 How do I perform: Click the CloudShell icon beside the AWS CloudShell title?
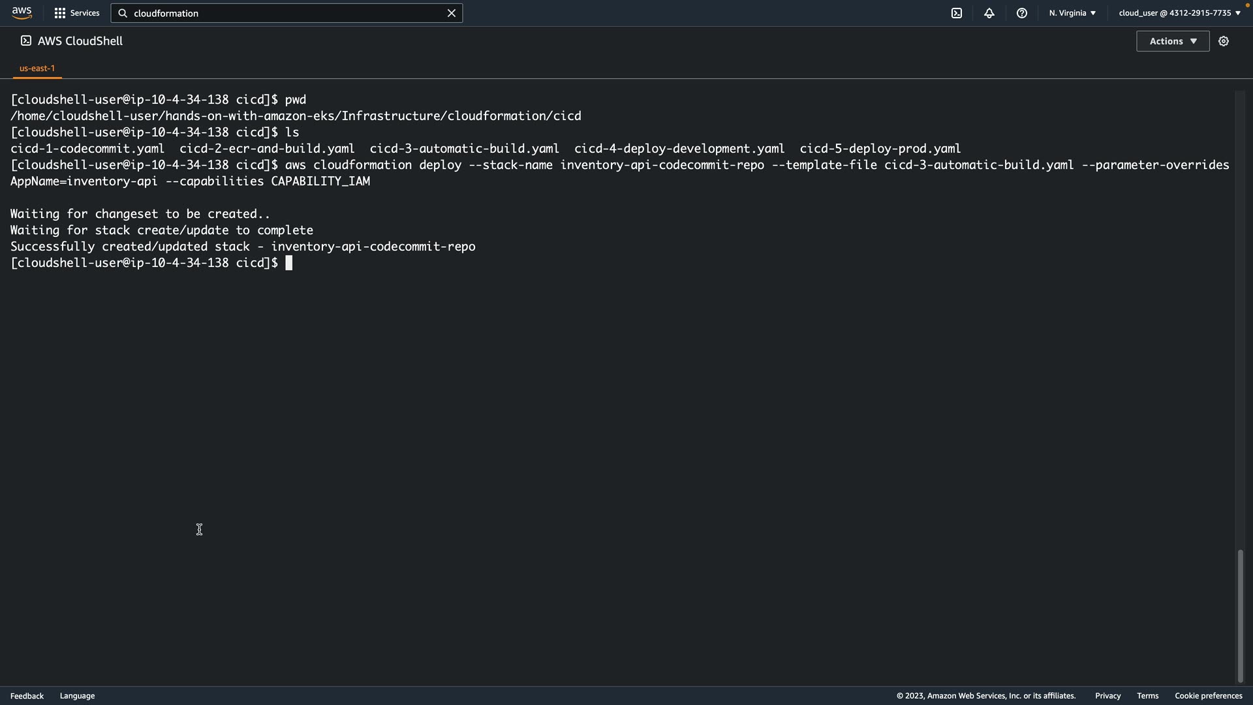click(x=25, y=41)
